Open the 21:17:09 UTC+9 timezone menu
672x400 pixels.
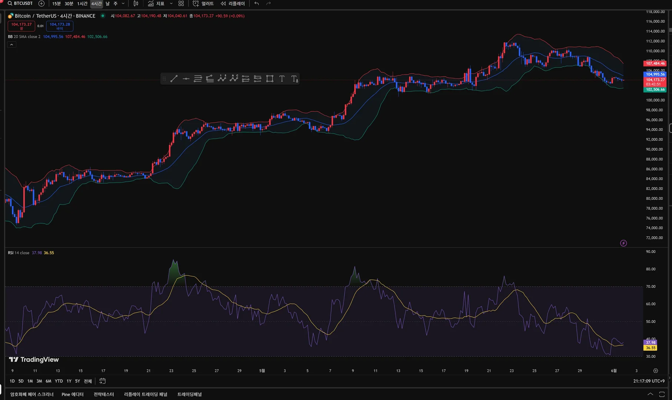pos(649,381)
